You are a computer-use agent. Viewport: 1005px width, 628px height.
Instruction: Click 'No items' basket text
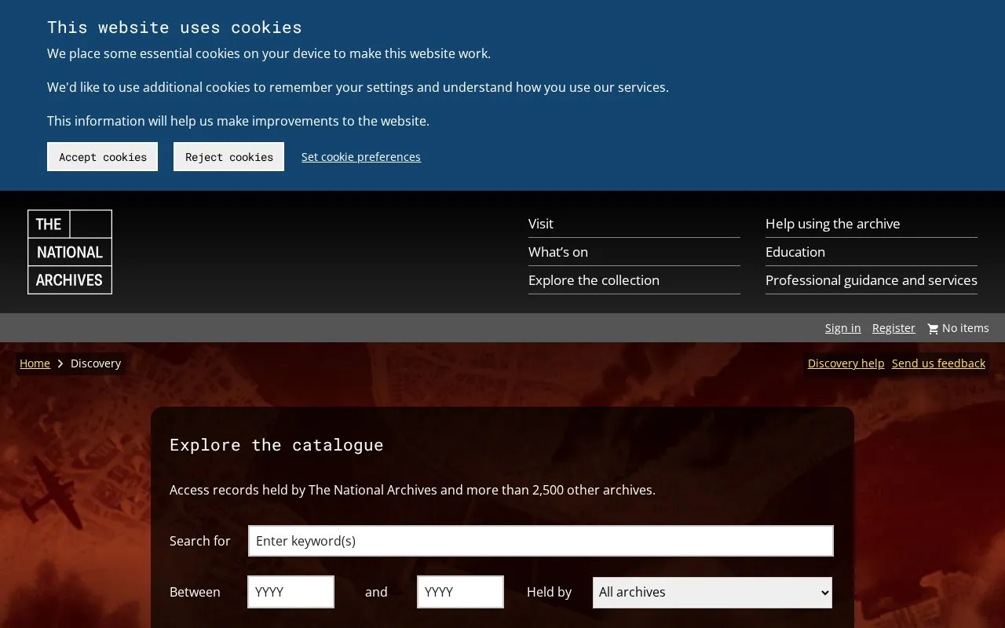[966, 328]
